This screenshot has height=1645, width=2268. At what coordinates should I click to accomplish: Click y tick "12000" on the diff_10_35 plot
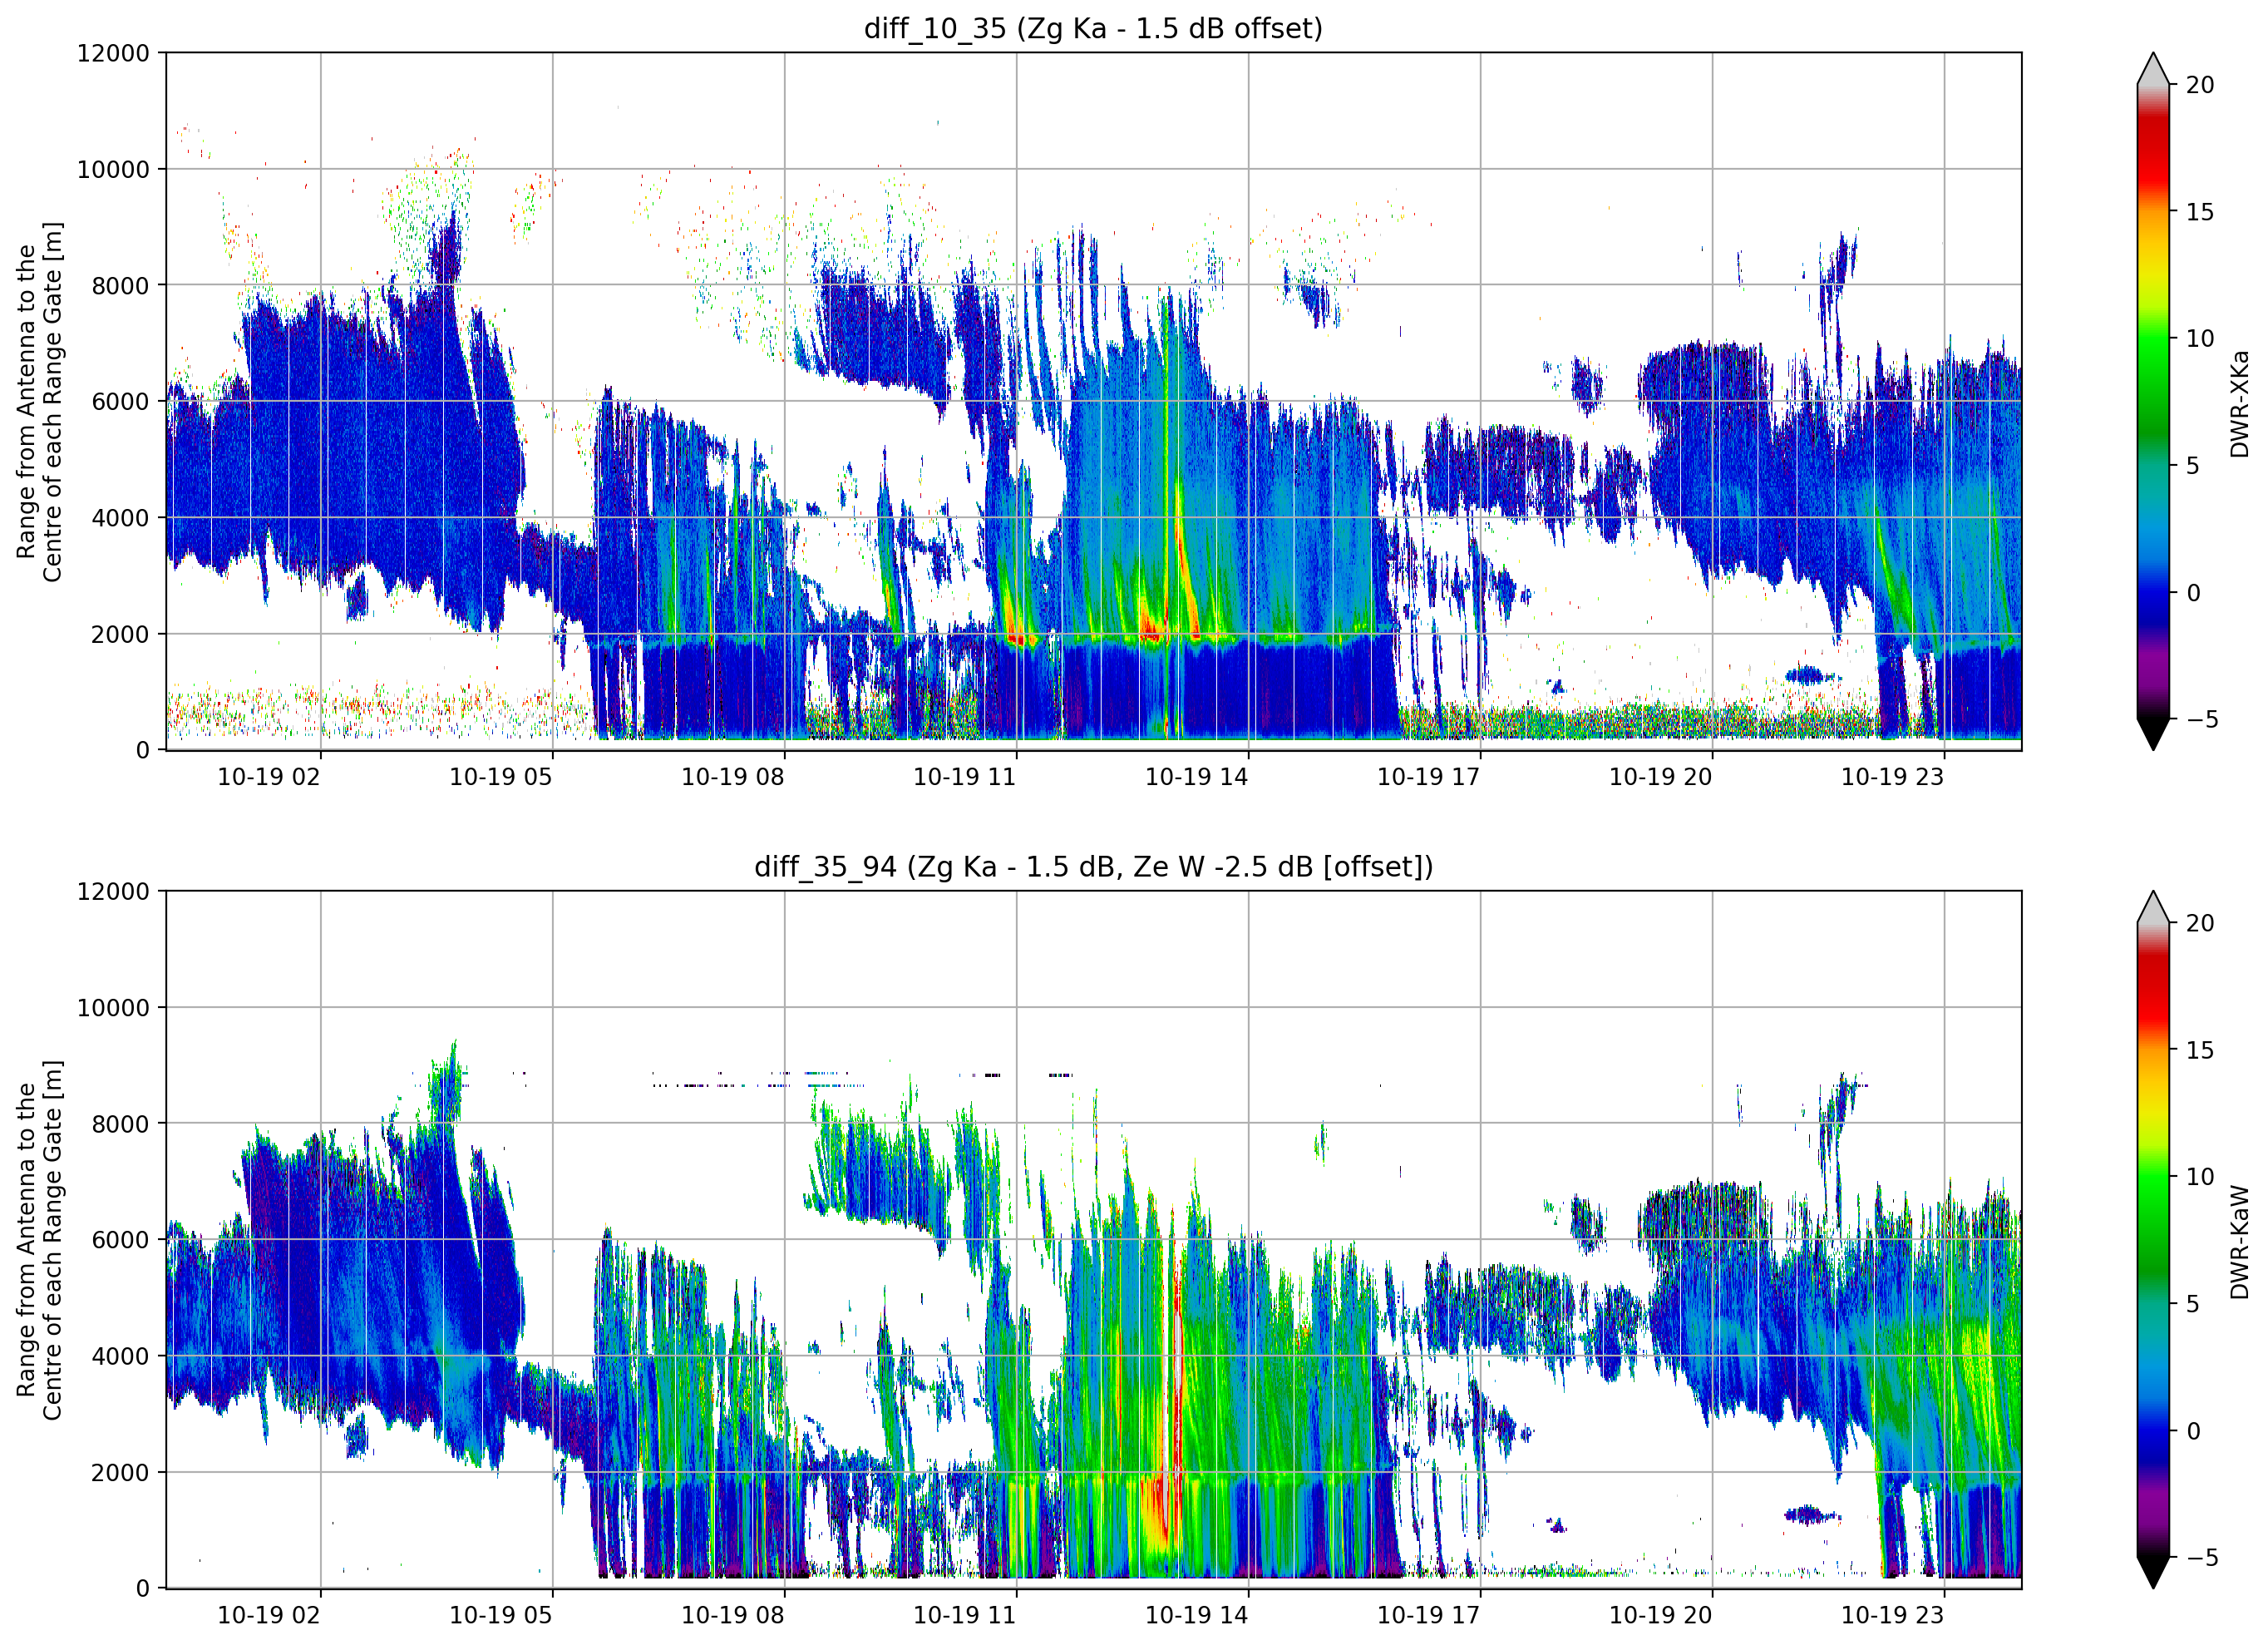coord(113,53)
